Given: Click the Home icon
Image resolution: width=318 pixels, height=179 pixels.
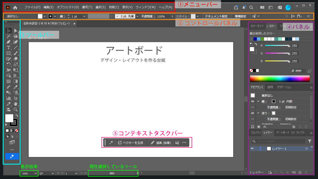Looking at the screenshot, I should [15, 8].
